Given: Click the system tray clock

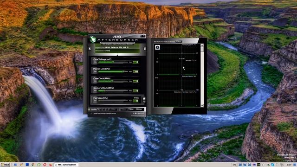Looking at the screenshot, I should (x=289, y=165).
